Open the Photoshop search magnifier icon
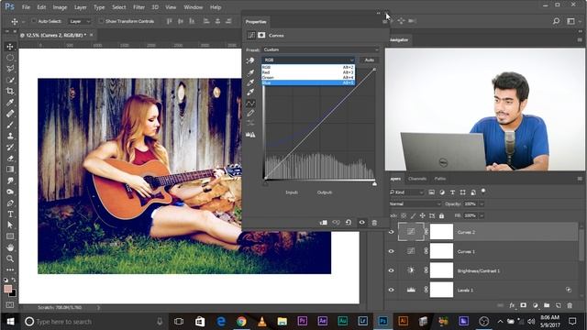The image size is (587, 330). click(x=557, y=21)
